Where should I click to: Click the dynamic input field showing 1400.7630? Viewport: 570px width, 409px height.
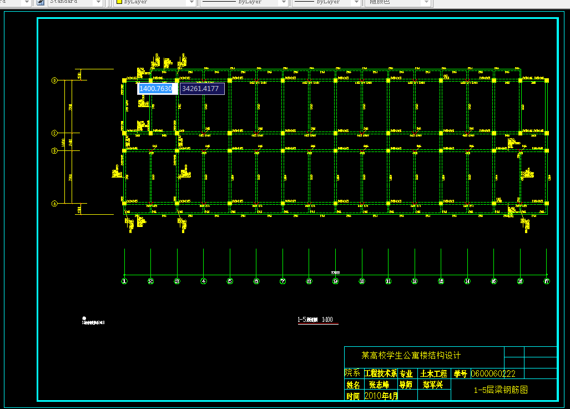click(158, 89)
